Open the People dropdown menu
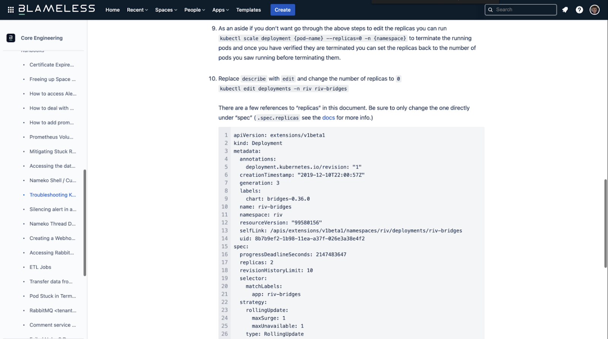 tap(195, 10)
